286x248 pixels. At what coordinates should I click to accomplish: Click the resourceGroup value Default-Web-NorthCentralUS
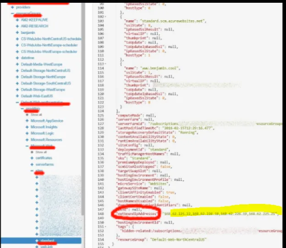point(178,239)
